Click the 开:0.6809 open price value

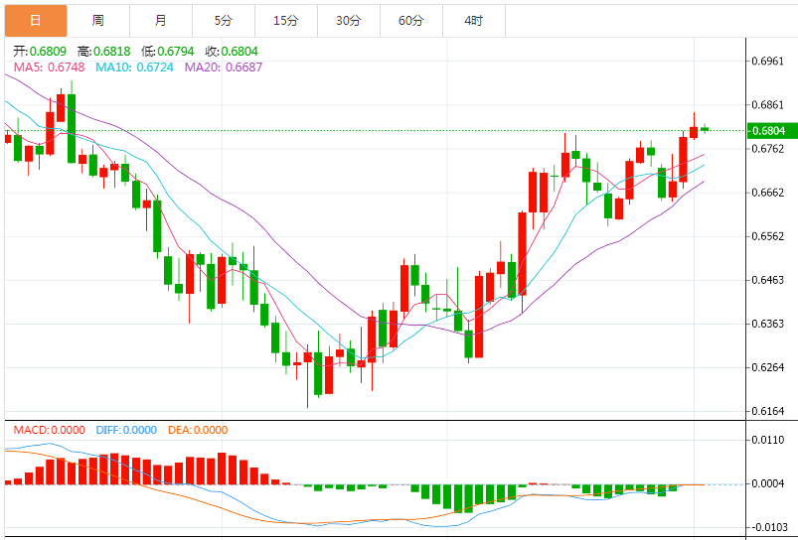click(x=40, y=52)
